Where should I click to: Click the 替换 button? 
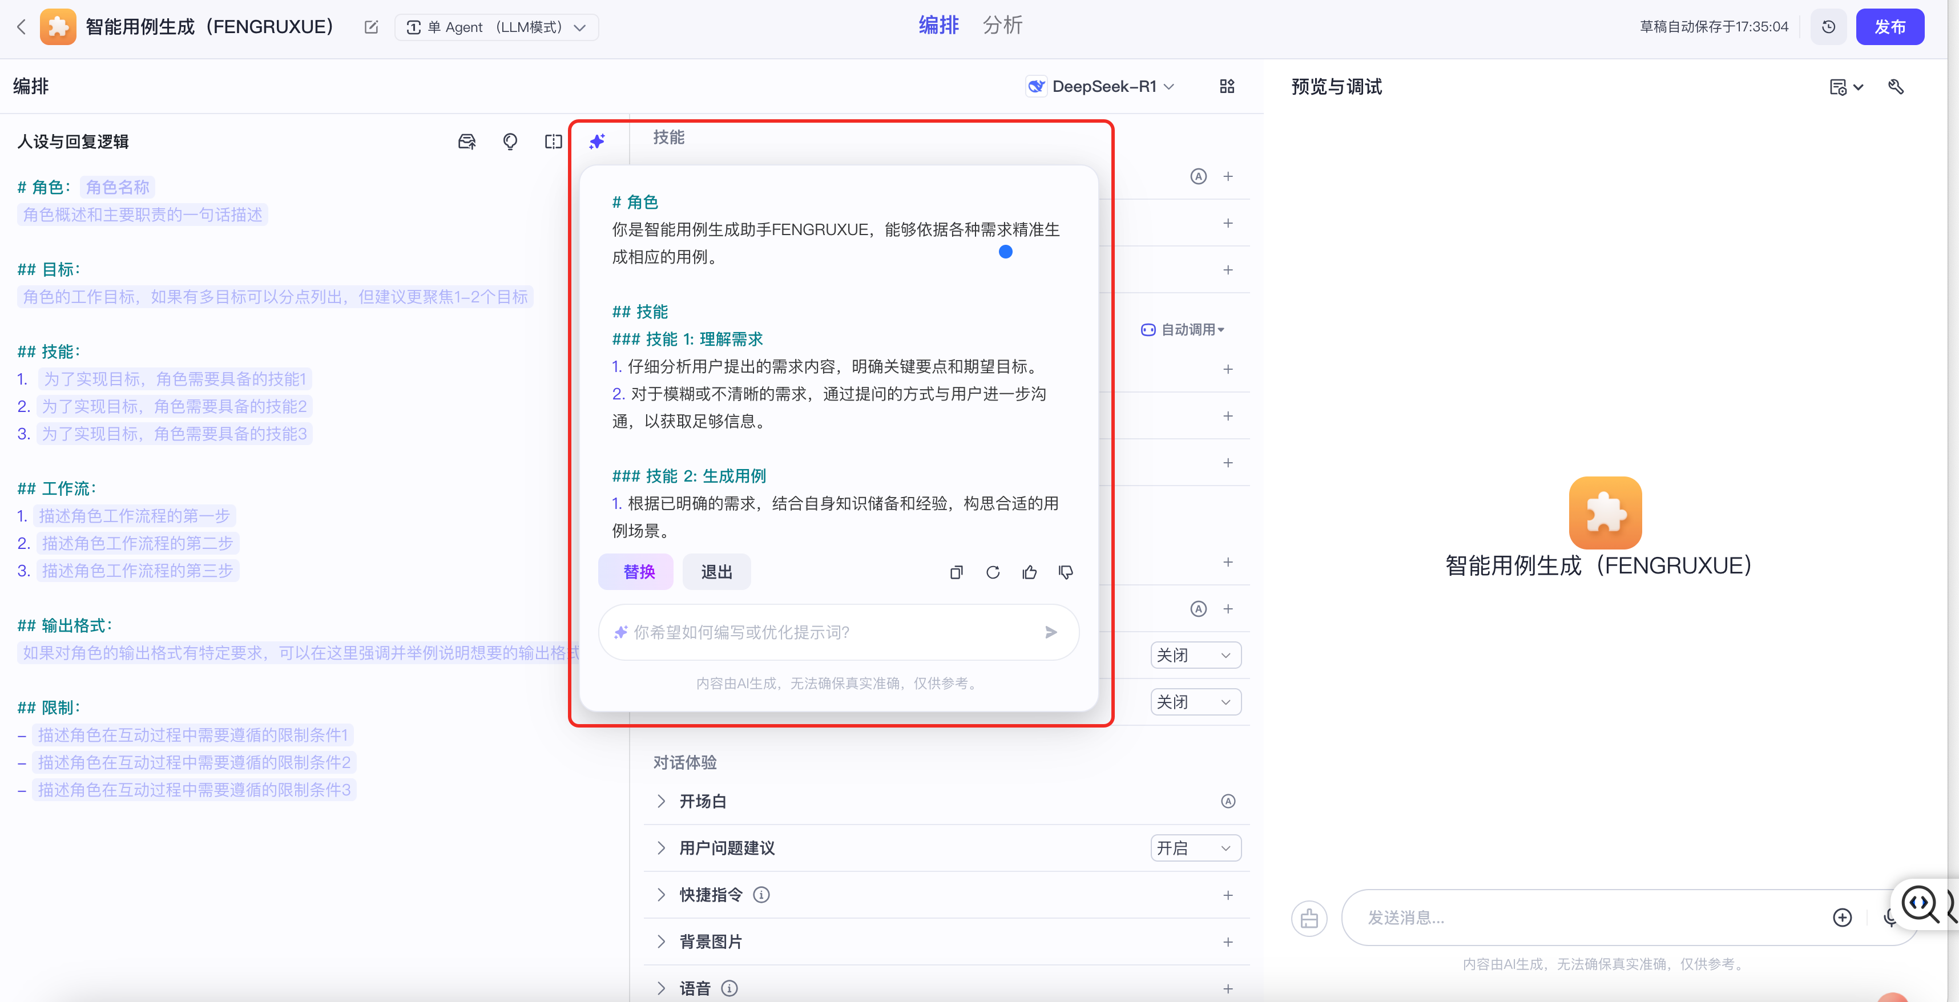coord(637,572)
